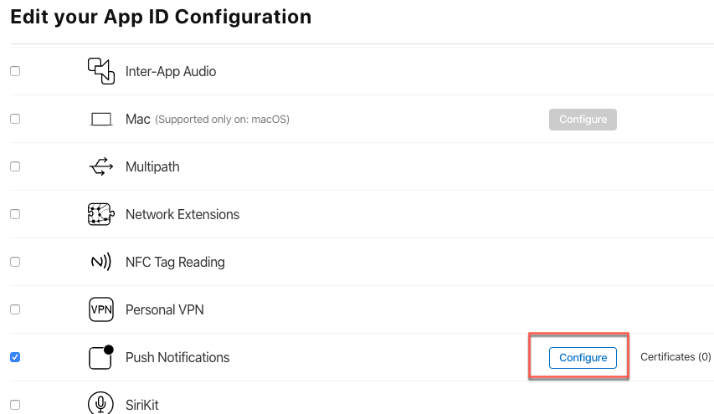Tick the Multipath checkbox

[15, 166]
